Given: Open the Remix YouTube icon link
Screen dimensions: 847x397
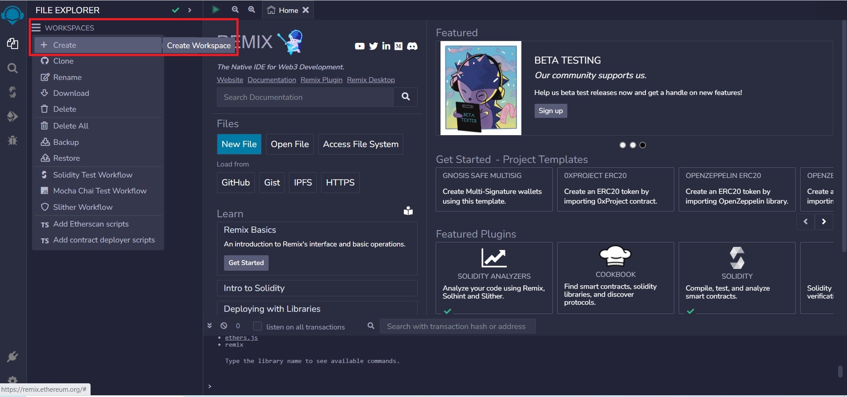Looking at the screenshot, I should pos(360,46).
